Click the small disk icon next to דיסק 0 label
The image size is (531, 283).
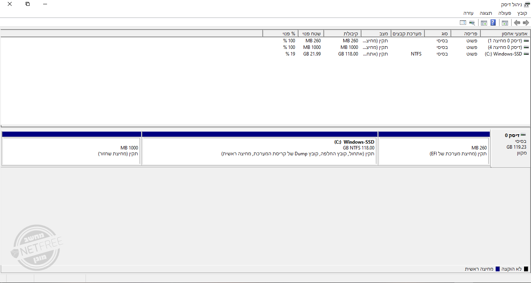coord(523,135)
